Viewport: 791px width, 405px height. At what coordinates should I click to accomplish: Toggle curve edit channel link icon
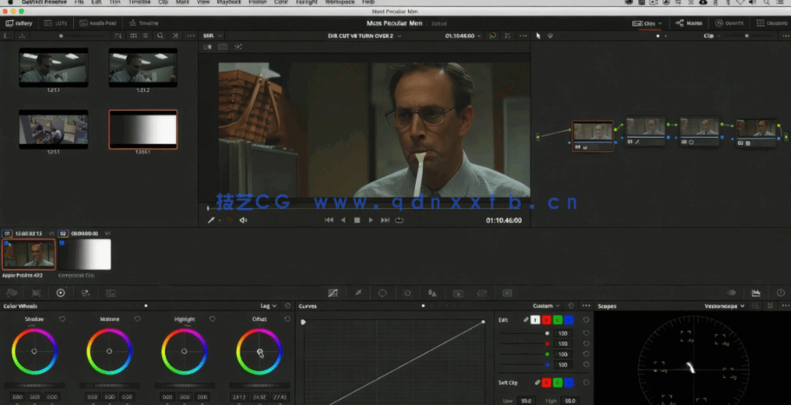point(525,320)
